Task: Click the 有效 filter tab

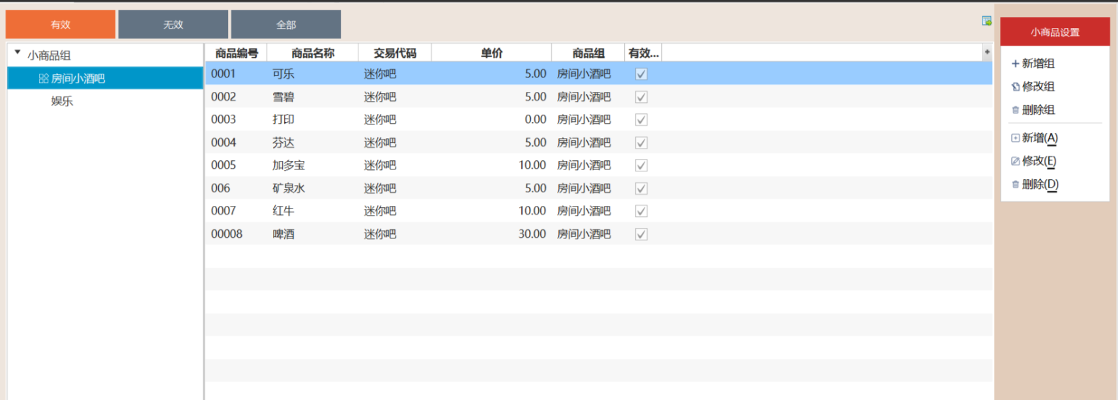Action: click(x=61, y=25)
